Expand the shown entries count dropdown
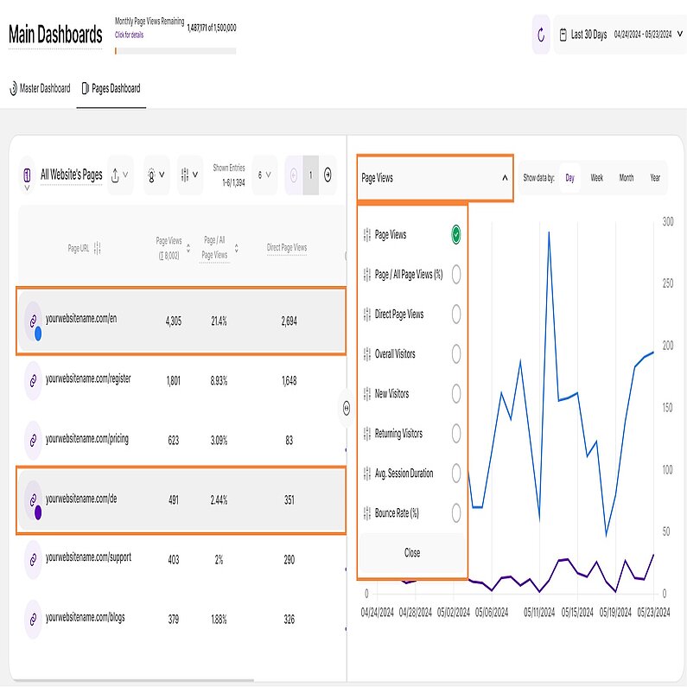 [x=264, y=175]
